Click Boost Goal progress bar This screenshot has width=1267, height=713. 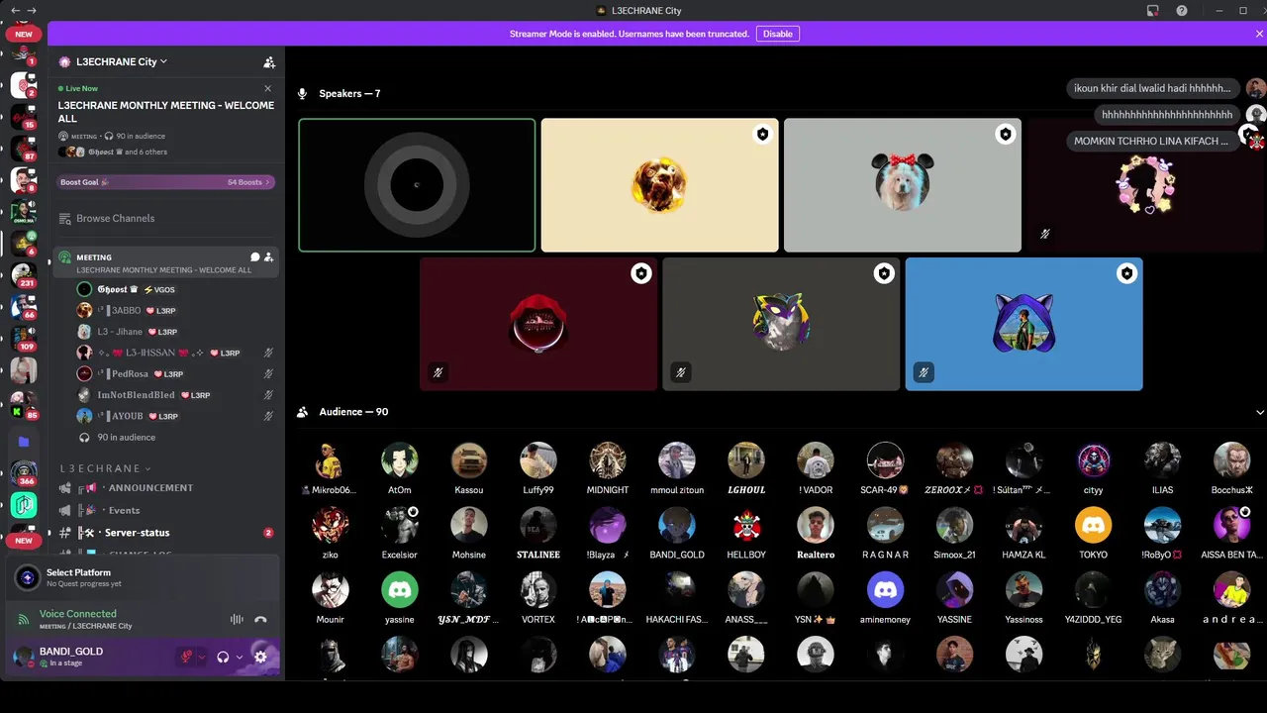tap(165, 182)
